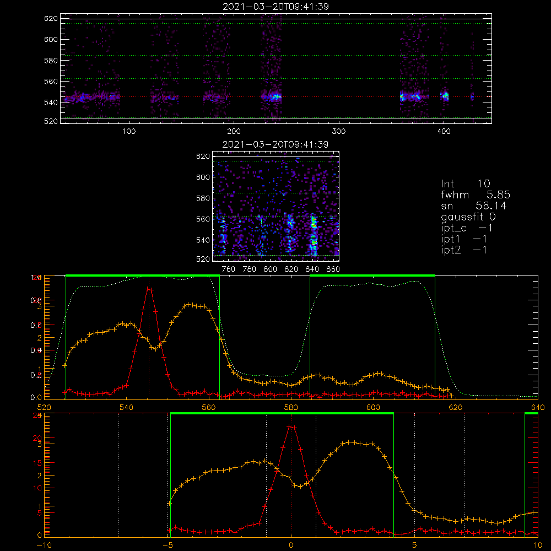The image size is (551, 551).
Task: Click x-axis label 560 of the profile plot
Action: click(209, 407)
